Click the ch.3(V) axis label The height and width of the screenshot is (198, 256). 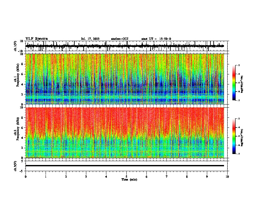[16, 166]
